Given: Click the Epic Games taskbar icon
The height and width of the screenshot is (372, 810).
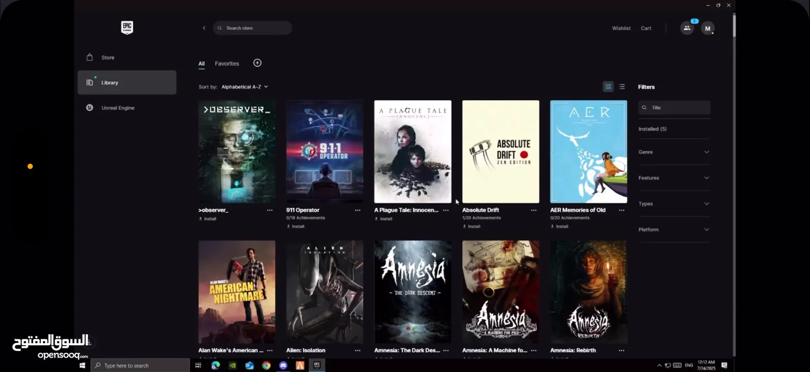Looking at the screenshot, I should pos(317,365).
